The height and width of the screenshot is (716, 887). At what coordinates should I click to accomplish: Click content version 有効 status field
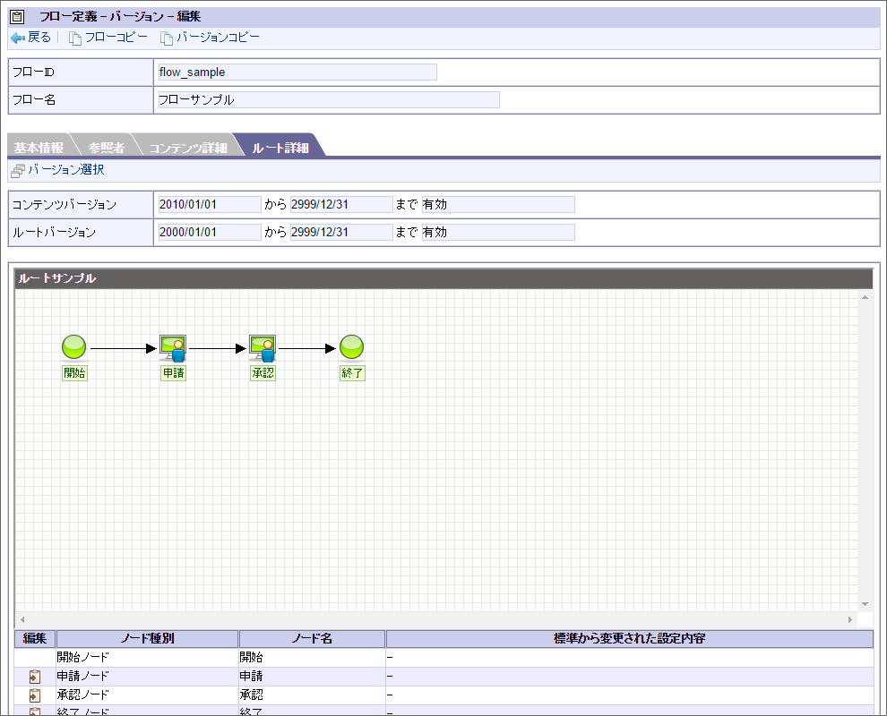498,205
